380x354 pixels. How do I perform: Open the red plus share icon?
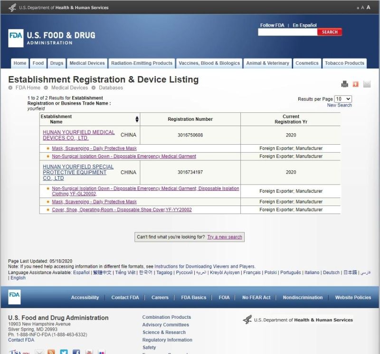[x=355, y=84]
